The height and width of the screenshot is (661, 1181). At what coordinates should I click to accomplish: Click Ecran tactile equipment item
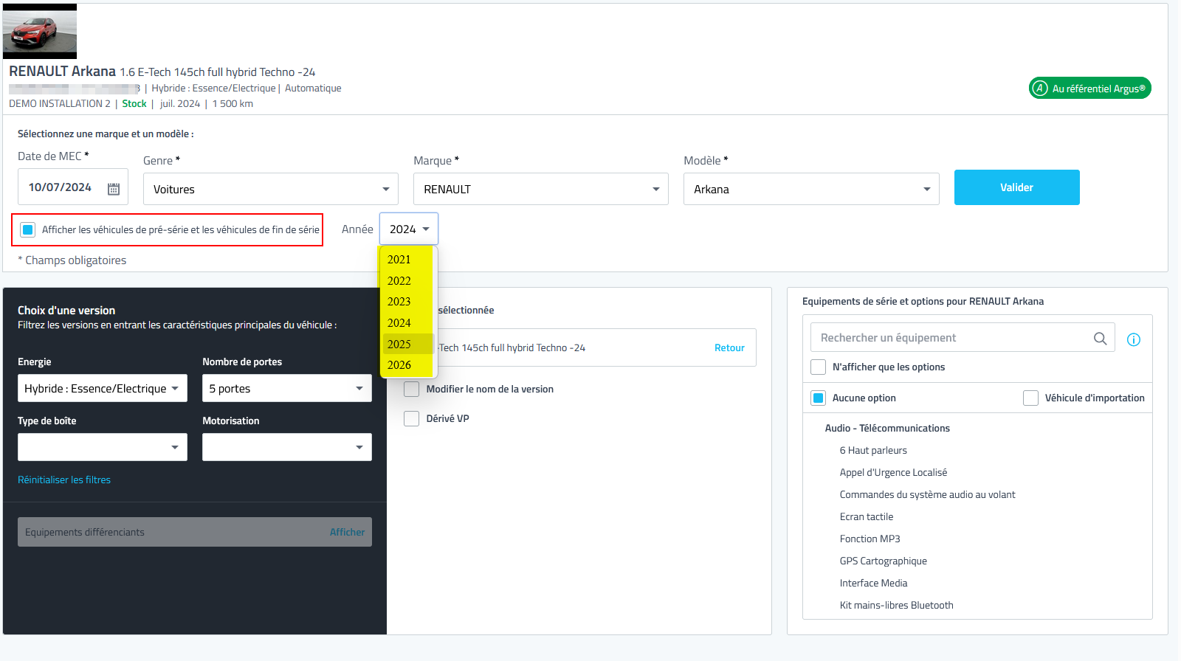[867, 516]
